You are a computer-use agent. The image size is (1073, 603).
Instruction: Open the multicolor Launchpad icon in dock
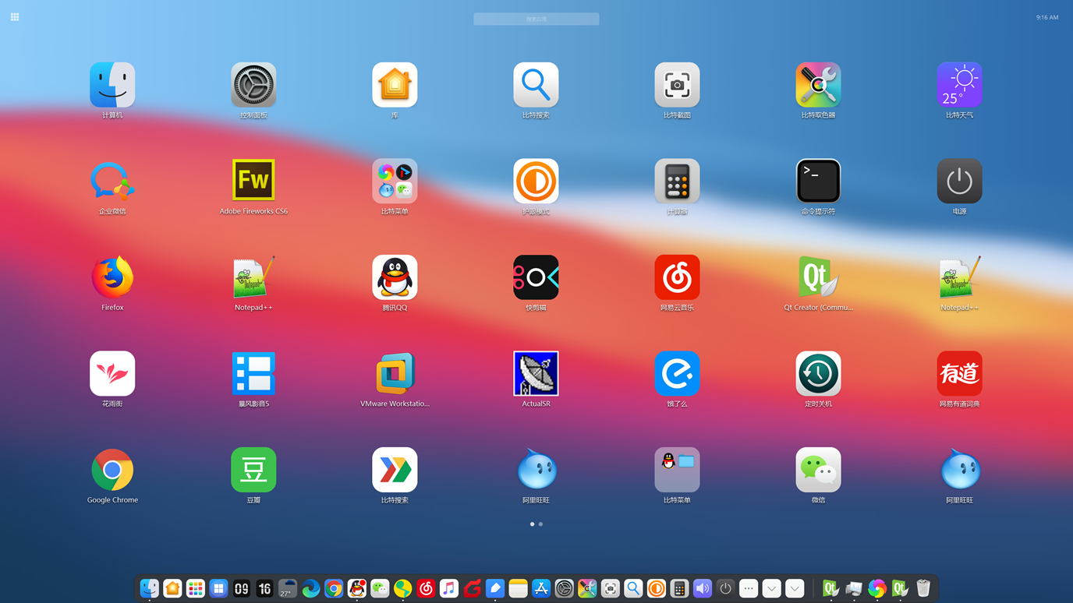pos(196,589)
